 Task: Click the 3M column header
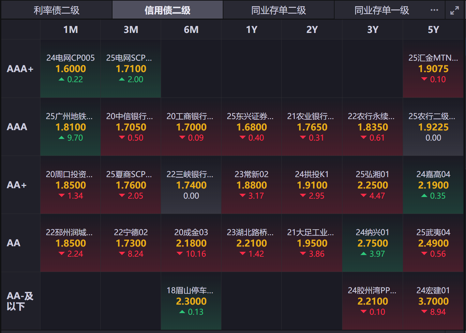[131, 30]
